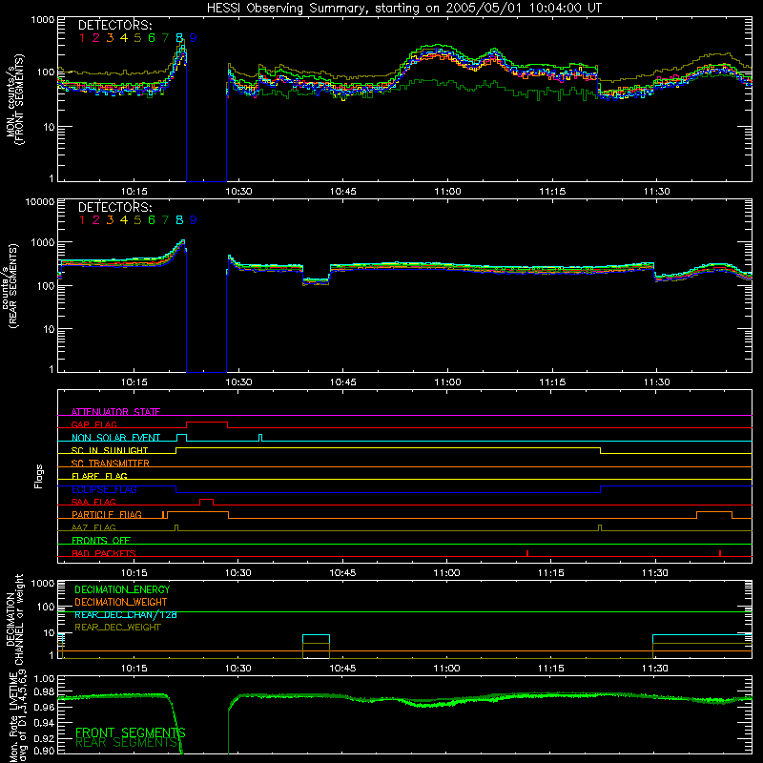Click the 0.98 y-axis value on the livetime plot
763x763 pixels.
pyautogui.click(x=44, y=691)
